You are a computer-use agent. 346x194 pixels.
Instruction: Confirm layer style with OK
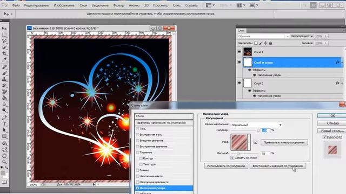[x=332, y=116]
